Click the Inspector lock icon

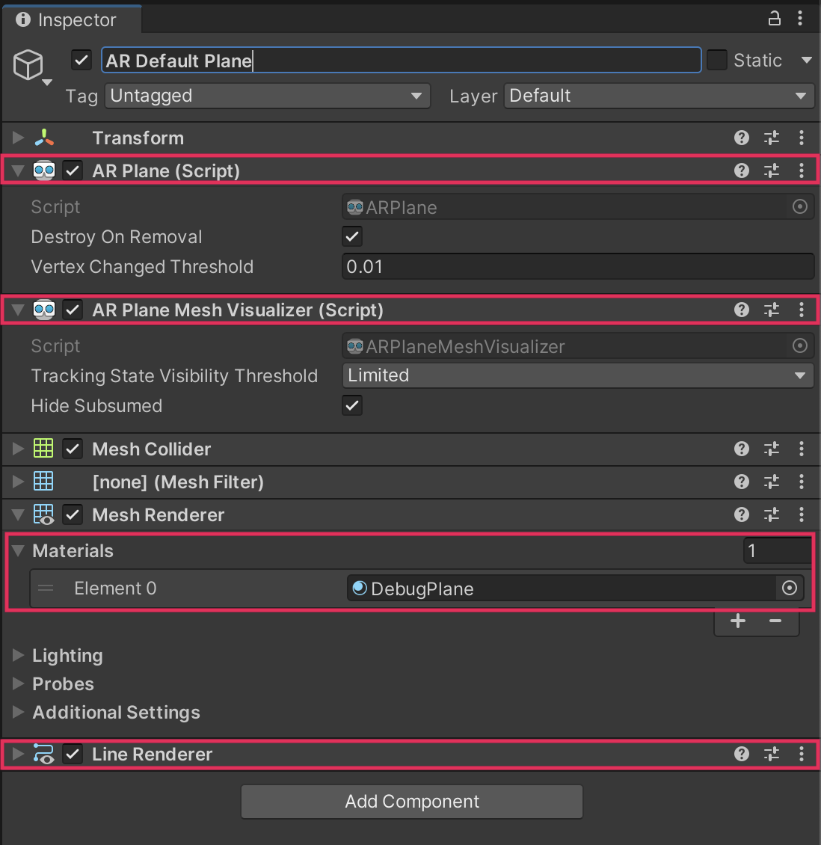(775, 19)
